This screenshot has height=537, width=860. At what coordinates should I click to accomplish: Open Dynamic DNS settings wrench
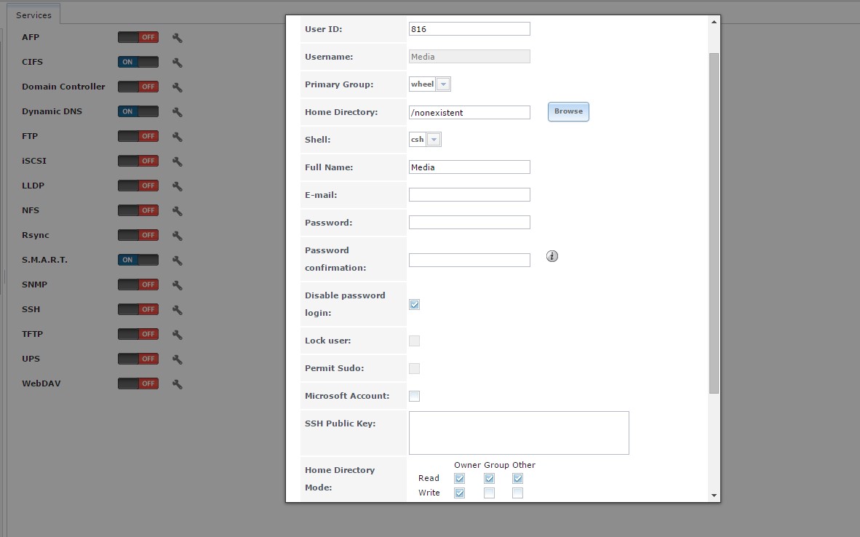point(177,112)
